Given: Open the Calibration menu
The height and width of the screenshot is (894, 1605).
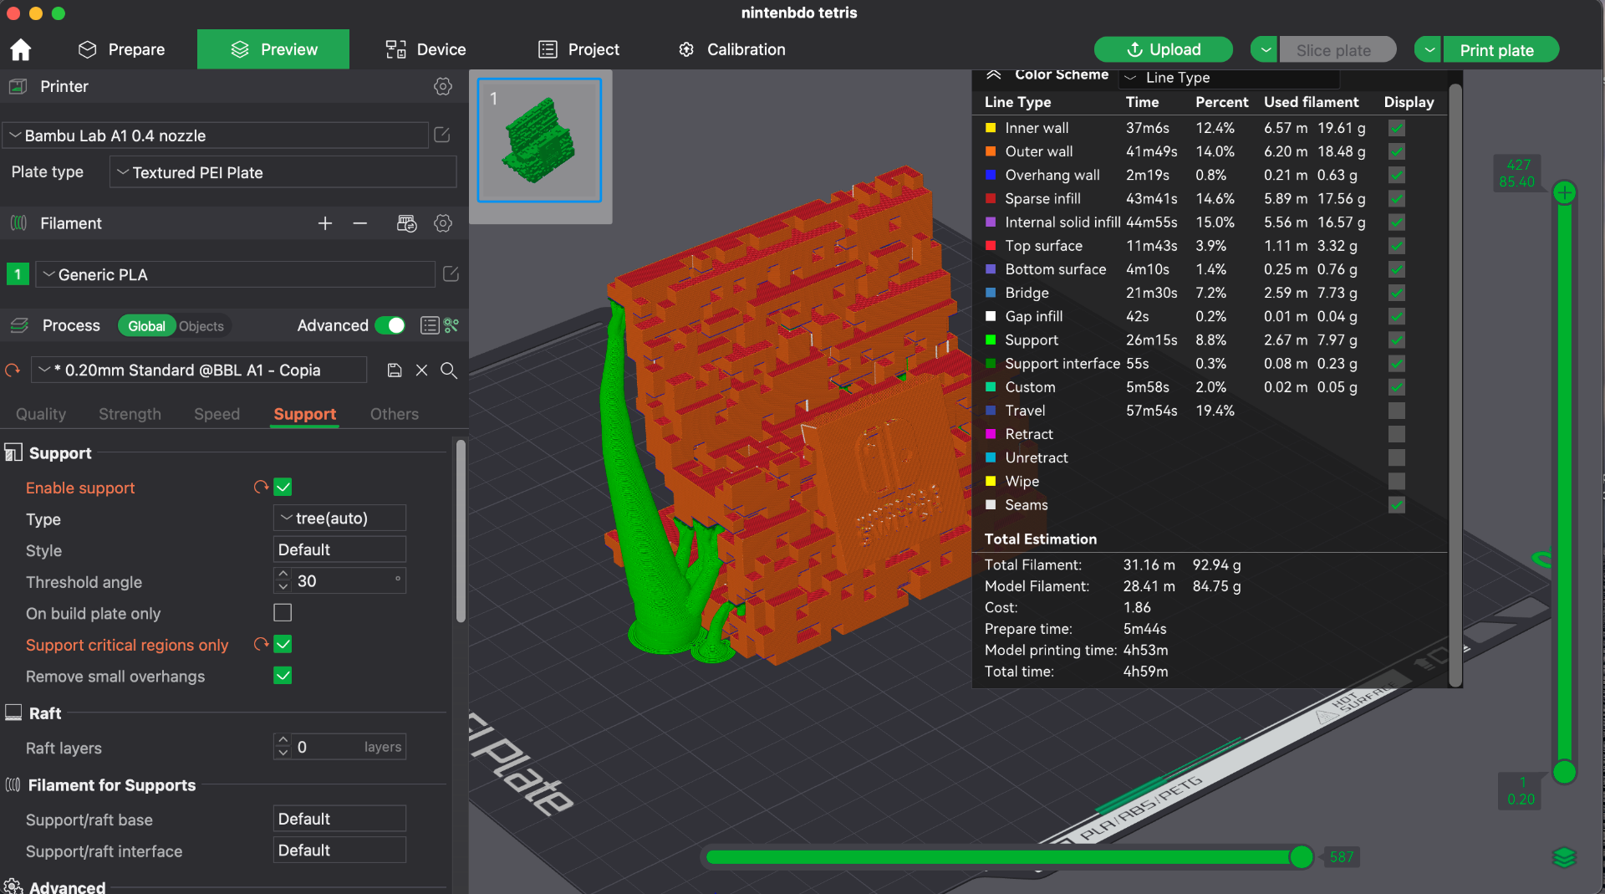Looking at the screenshot, I should pyautogui.click(x=732, y=49).
